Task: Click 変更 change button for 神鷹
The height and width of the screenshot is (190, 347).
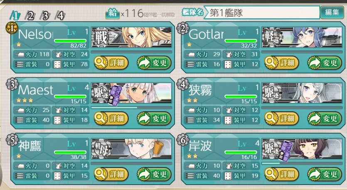Action: [154, 174]
